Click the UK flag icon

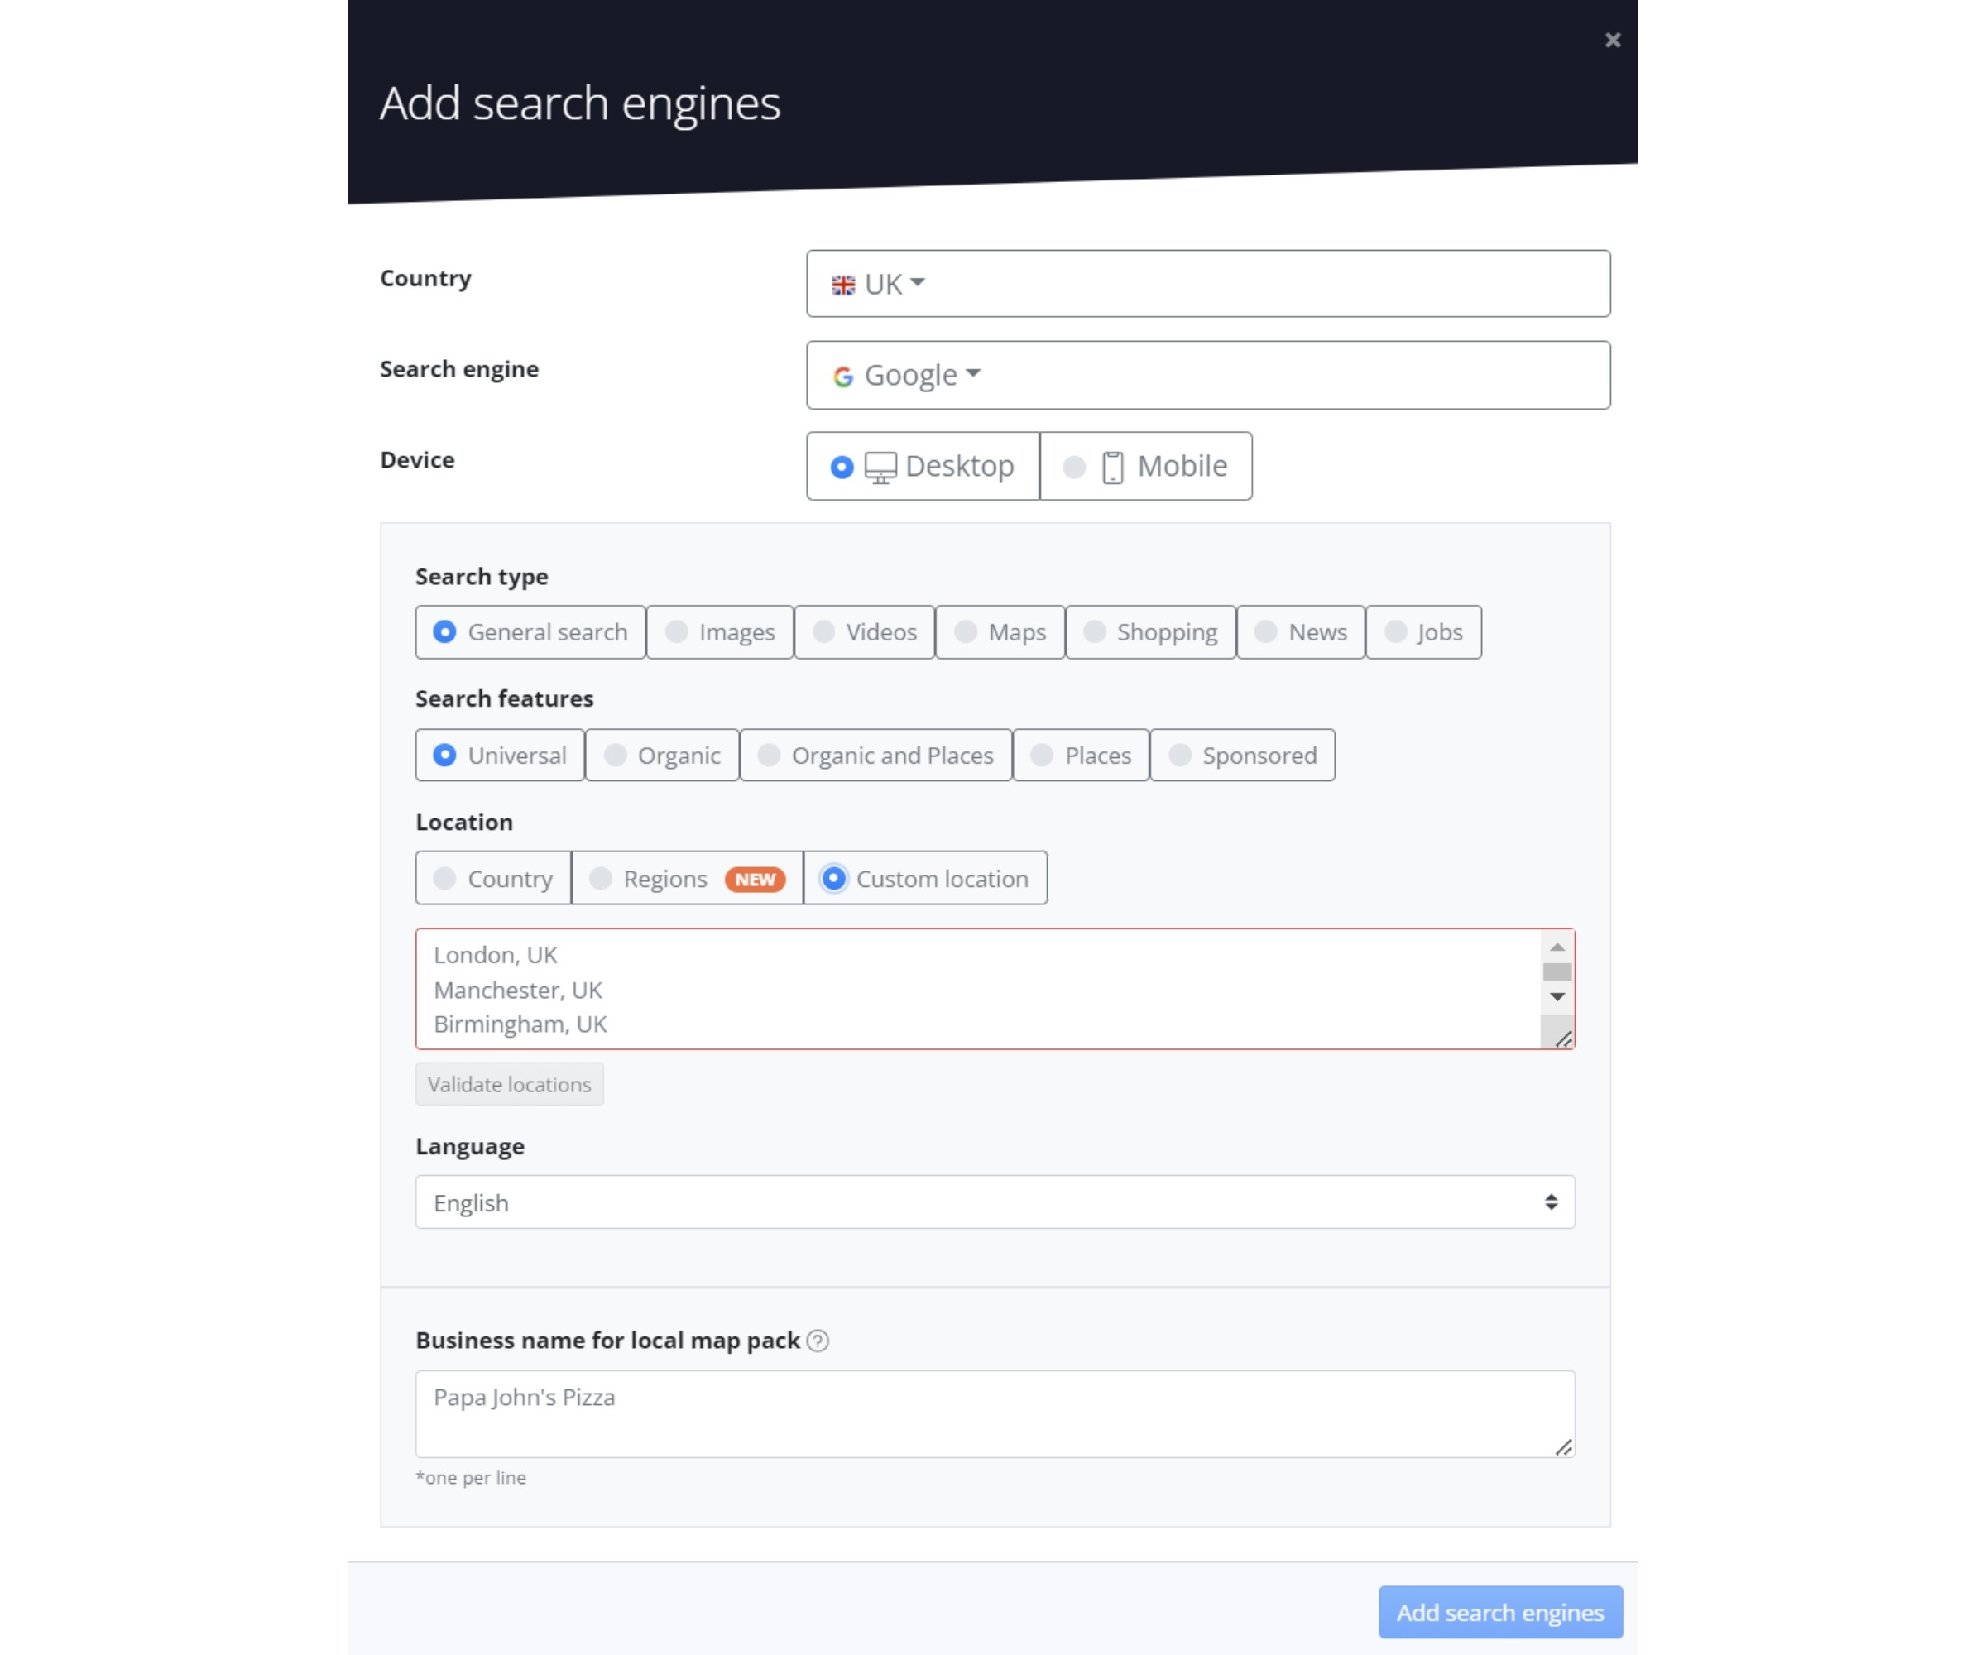pos(842,285)
